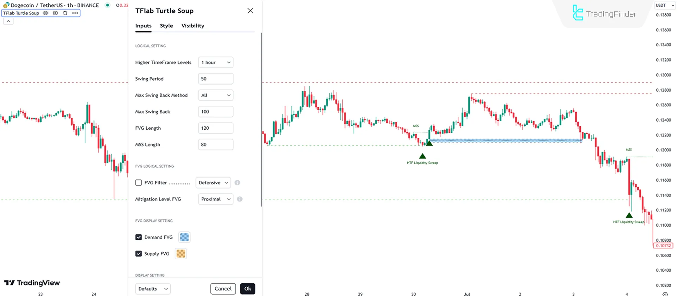This screenshot has height=296, width=677.
Task: Click the info icon beside Mitigation Level FVG
Action: 240,199
